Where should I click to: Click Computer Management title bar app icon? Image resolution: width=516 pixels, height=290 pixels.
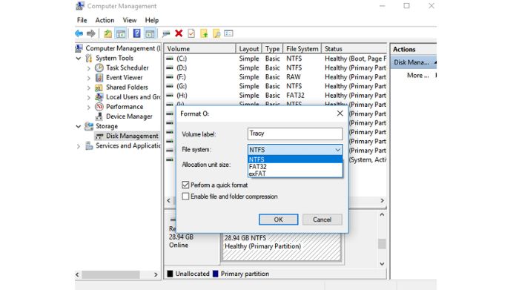(80, 6)
